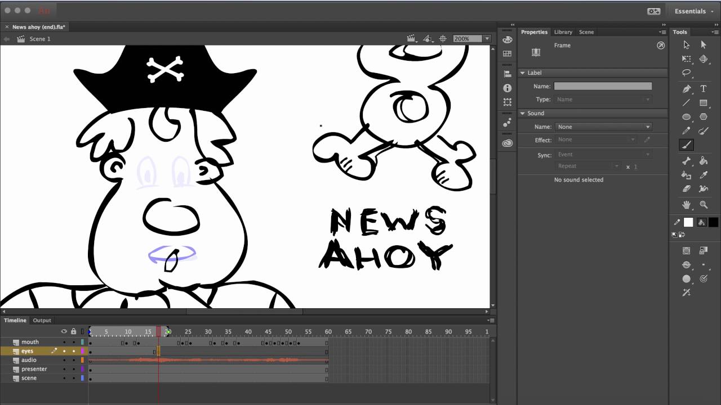Open the Info panel icon
Image resolution: width=721 pixels, height=405 pixels.
[508, 88]
